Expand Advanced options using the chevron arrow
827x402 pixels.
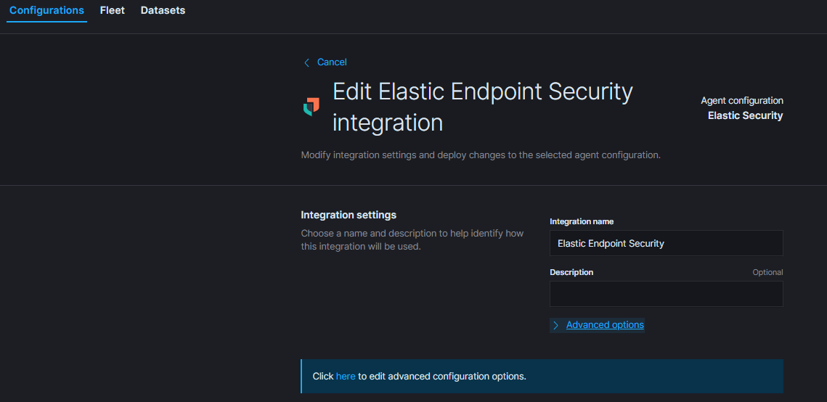click(x=556, y=325)
